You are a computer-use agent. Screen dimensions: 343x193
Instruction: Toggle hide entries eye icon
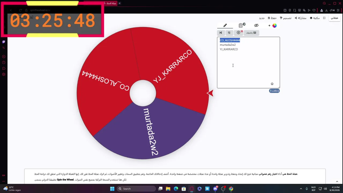click(256, 25)
